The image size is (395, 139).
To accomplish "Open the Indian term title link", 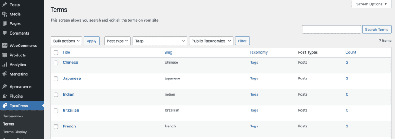I will (x=69, y=94).
